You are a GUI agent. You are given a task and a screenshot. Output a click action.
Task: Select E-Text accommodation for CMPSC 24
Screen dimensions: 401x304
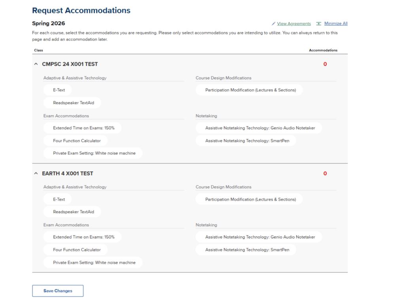tap(58, 90)
